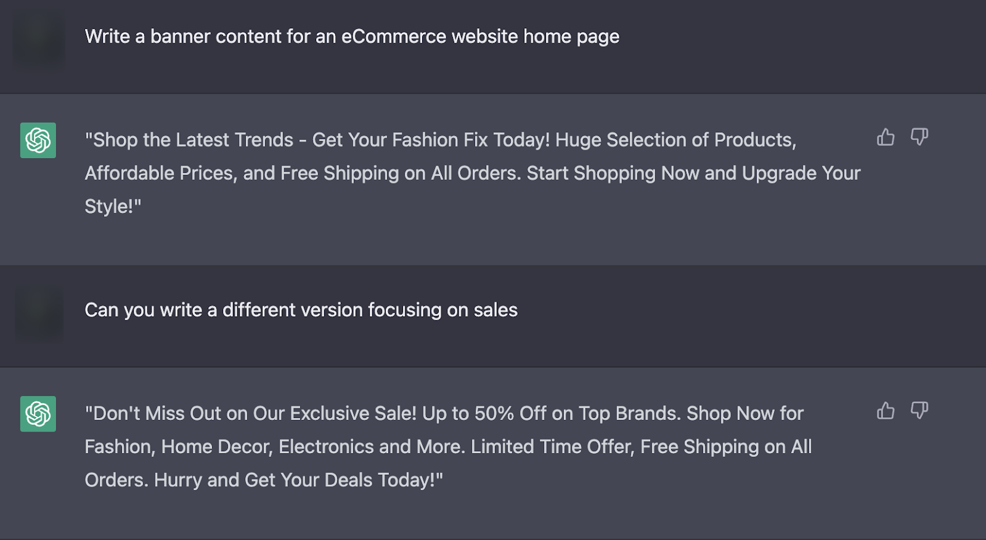The image size is (986, 540).
Task: Click the 'Can you write a different version' message
Action: (301, 310)
